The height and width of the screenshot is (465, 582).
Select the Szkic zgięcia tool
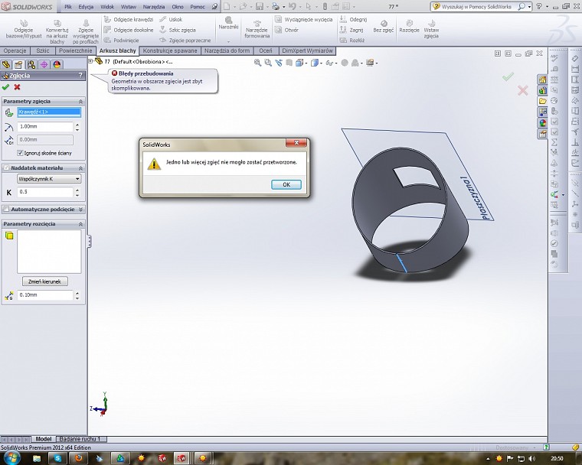pos(178,30)
